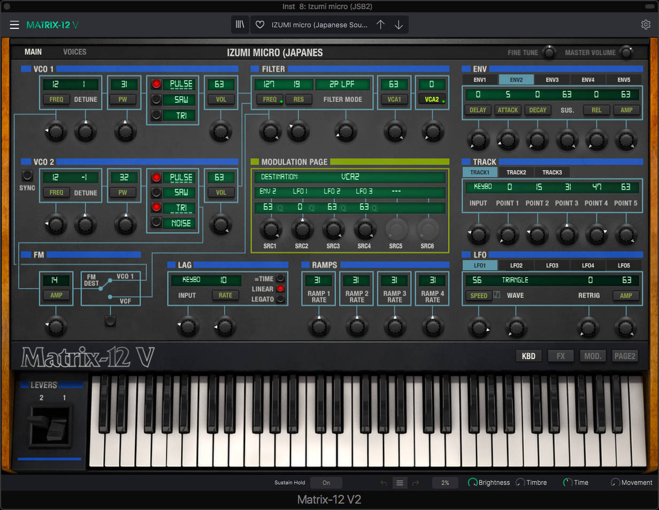Open the hamburger main menu
This screenshot has width=659, height=510.
pos(14,25)
